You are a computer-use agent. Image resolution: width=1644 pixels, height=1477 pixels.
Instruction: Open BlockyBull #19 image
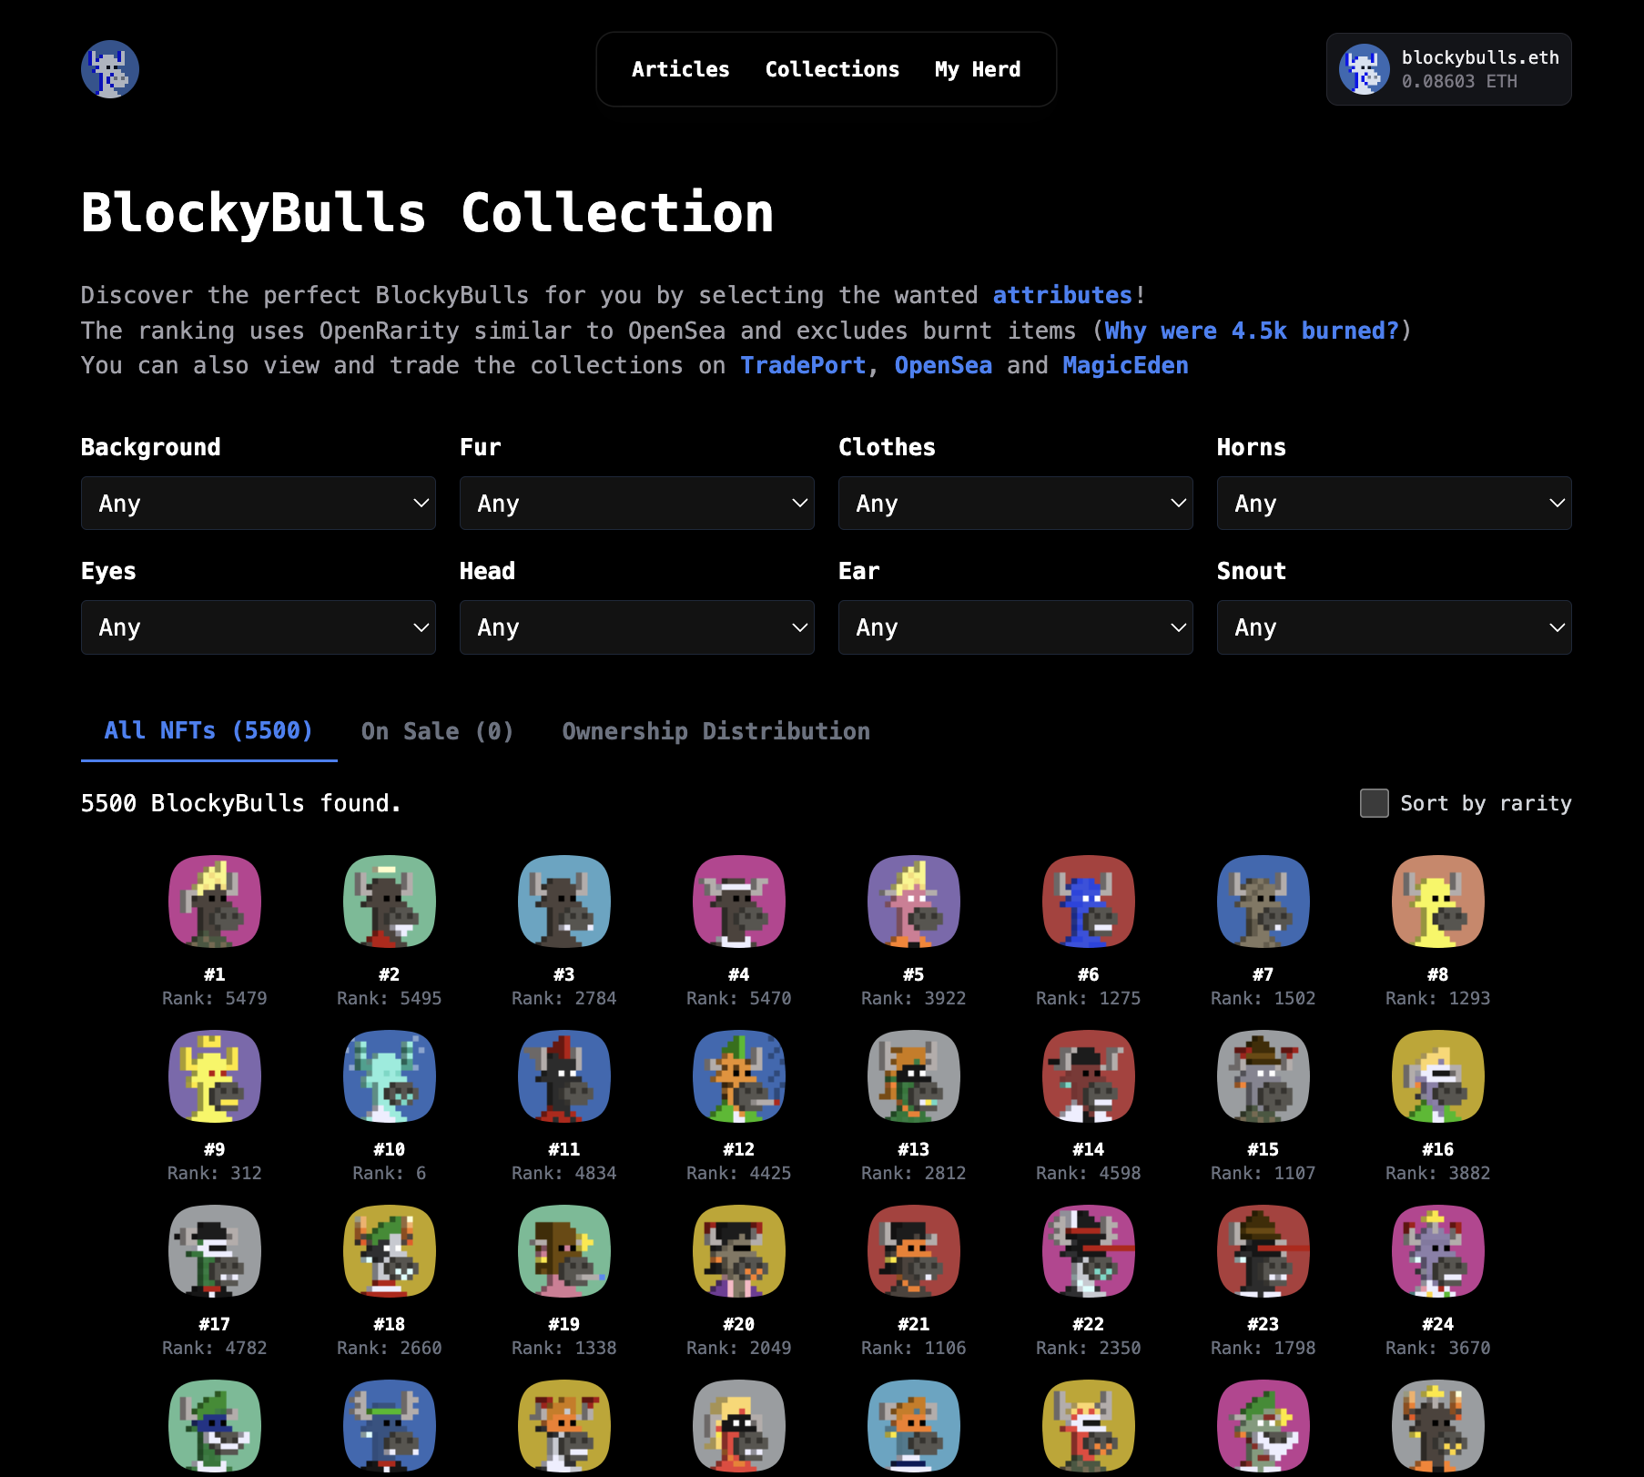coord(564,1251)
